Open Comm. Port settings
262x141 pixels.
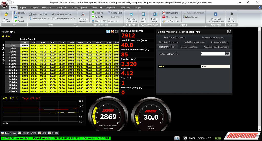point(115,13)
